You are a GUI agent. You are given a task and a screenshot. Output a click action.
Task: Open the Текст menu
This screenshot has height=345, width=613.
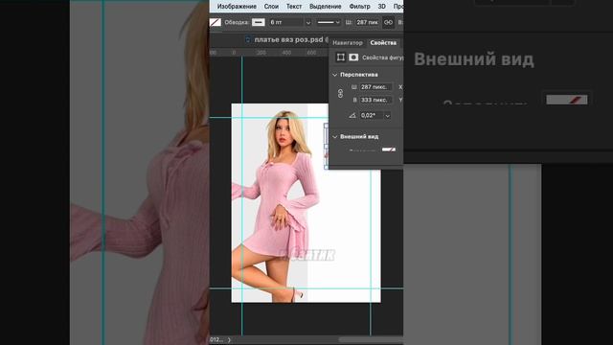[294, 7]
